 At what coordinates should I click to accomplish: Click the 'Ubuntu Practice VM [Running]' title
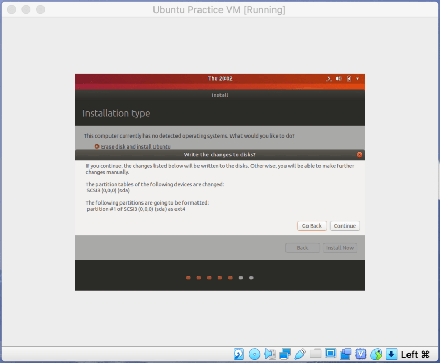coord(219,10)
